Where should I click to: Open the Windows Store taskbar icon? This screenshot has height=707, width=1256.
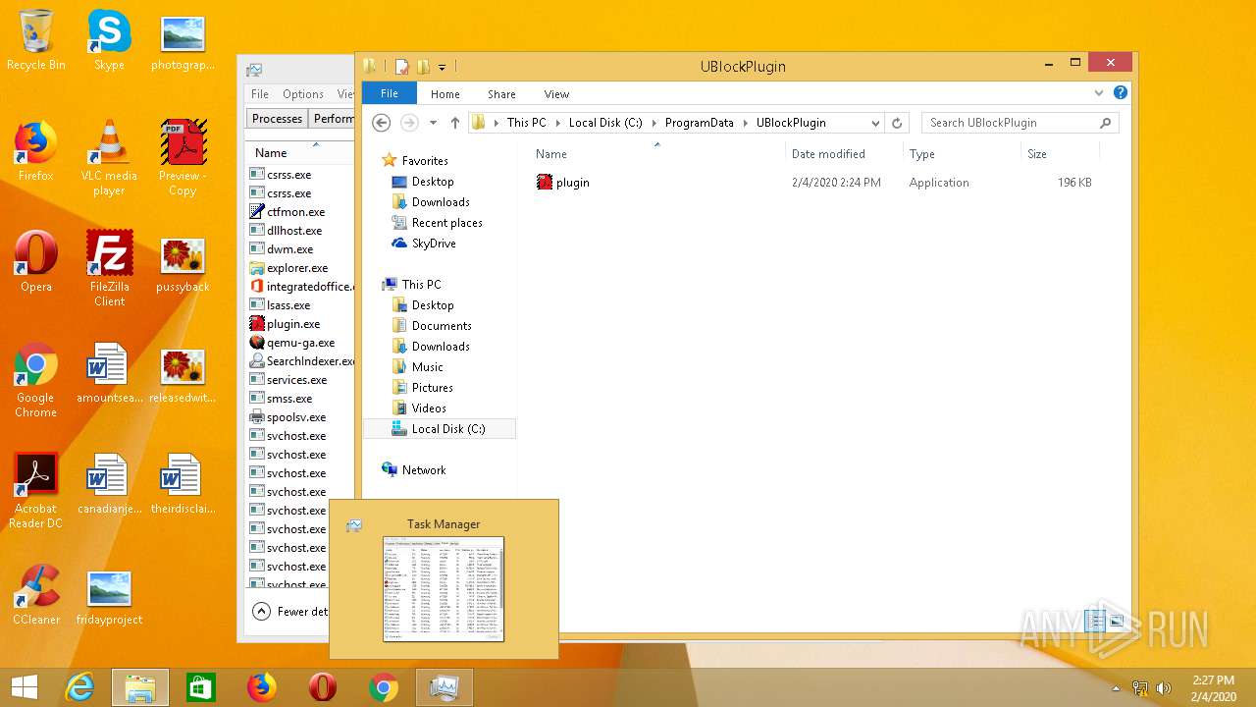[201, 687]
